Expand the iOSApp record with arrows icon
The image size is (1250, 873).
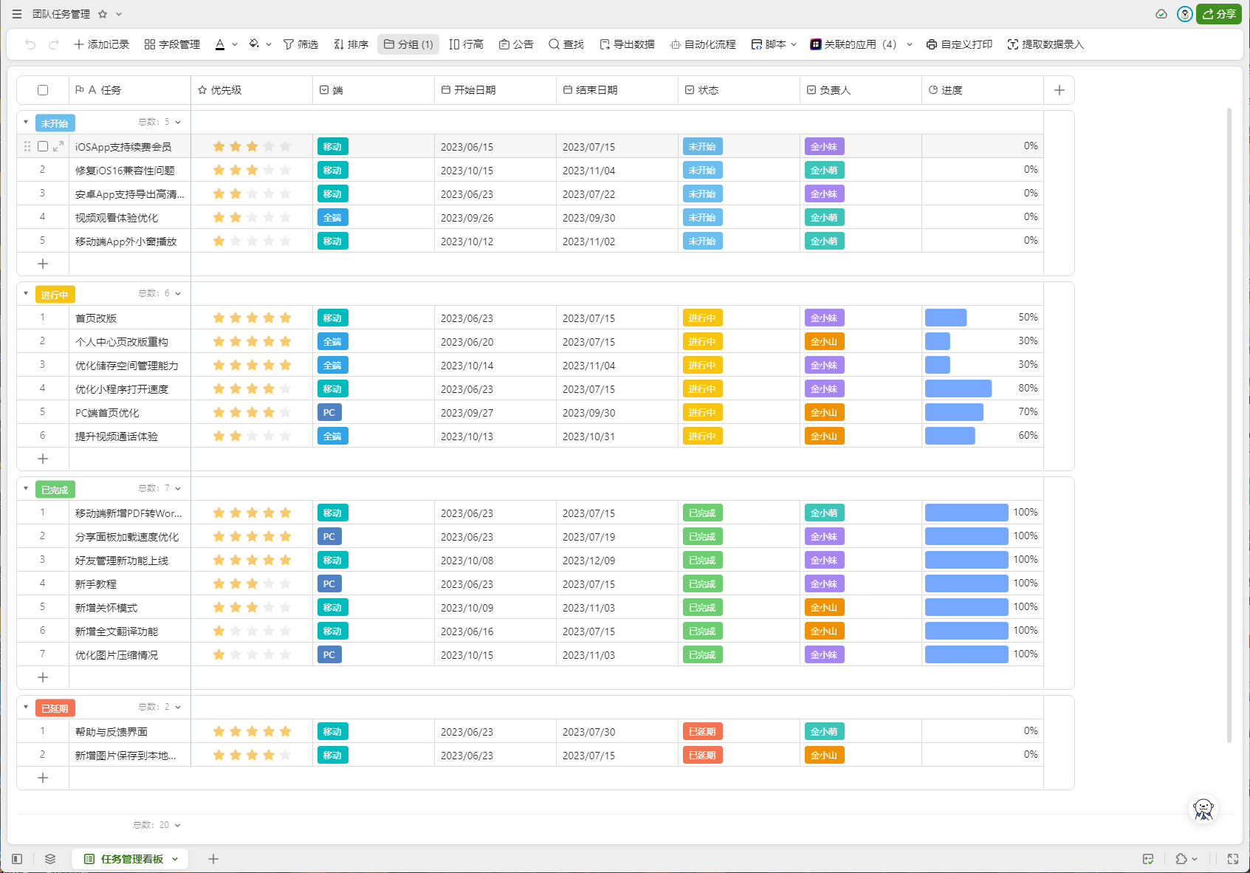click(x=58, y=146)
